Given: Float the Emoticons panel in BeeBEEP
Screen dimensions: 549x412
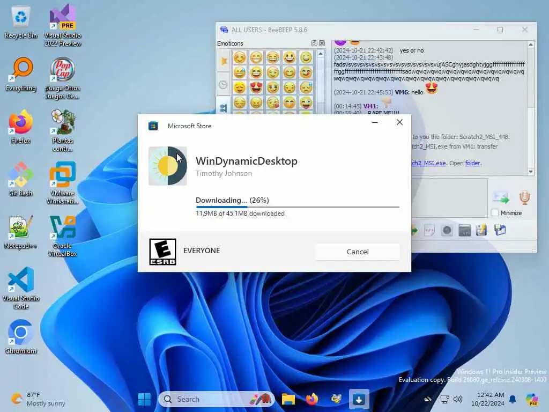Looking at the screenshot, I should (x=314, y=43).
